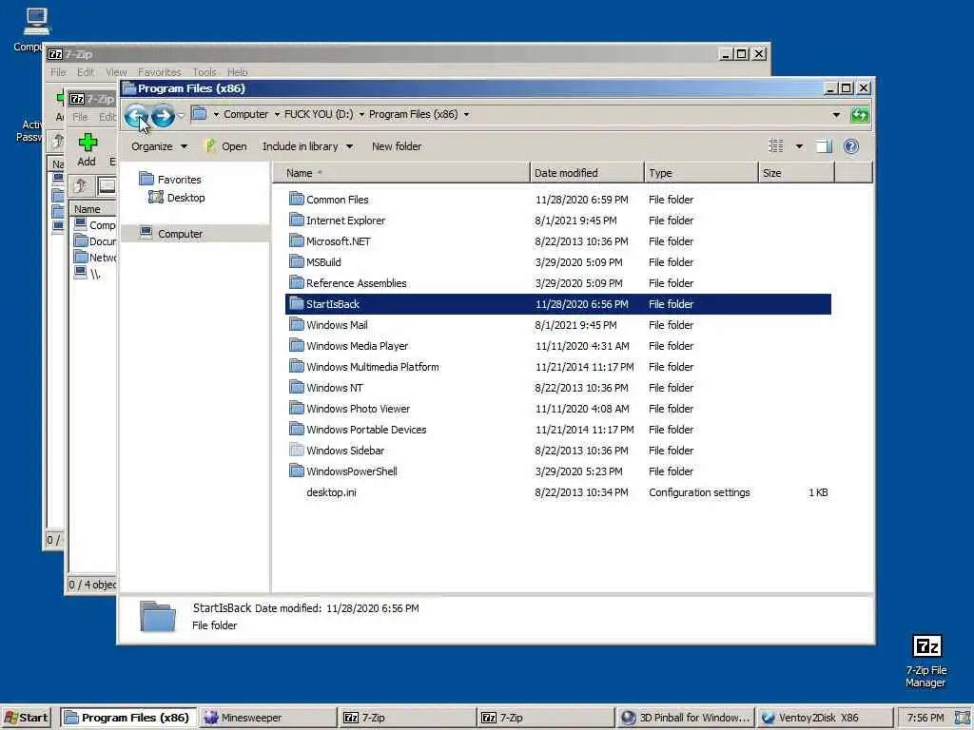Open the address bar history dropdown
Screen dimensions: 974x730
[836, 115]
